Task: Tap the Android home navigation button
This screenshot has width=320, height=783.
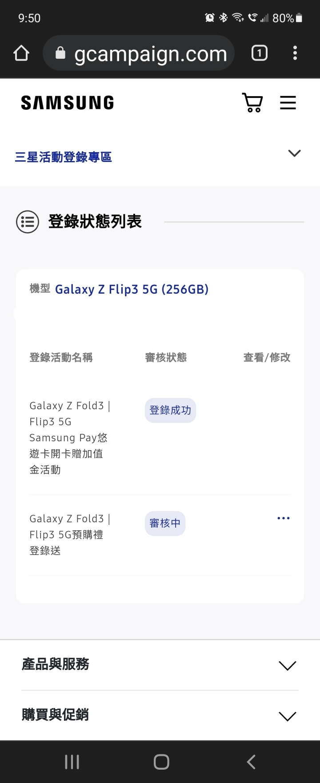Action: (161, 762)
